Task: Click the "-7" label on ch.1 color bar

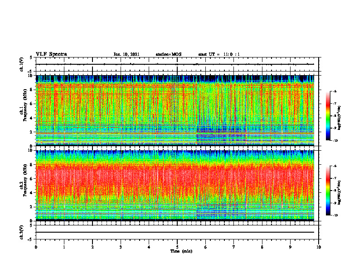Action: coord(335,104)
